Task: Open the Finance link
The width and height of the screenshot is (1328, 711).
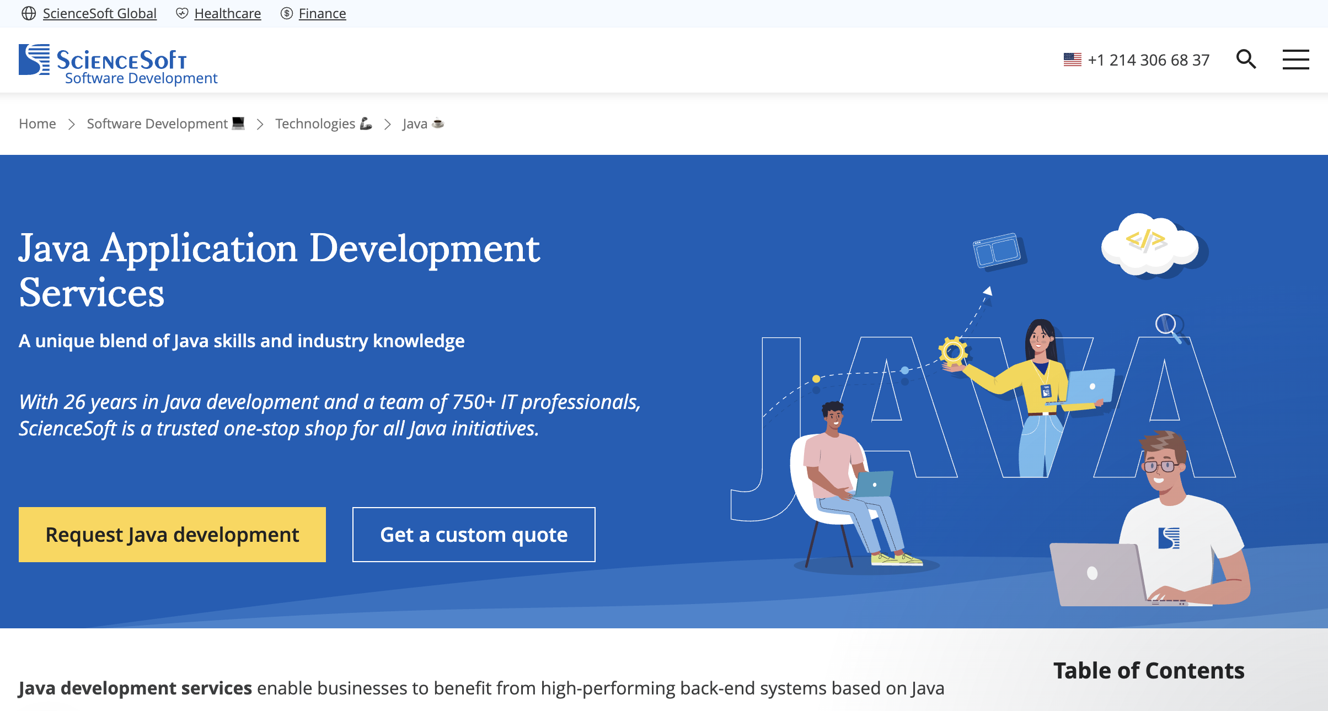Action: 323,13
